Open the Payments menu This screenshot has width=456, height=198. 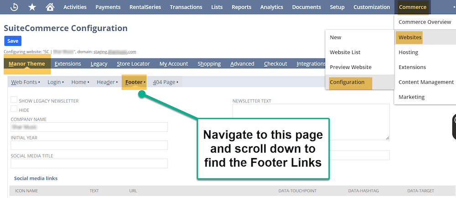coord(108,7)
